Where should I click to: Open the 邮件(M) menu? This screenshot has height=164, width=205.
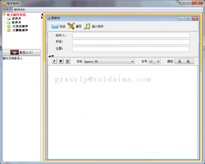point(20,9)
